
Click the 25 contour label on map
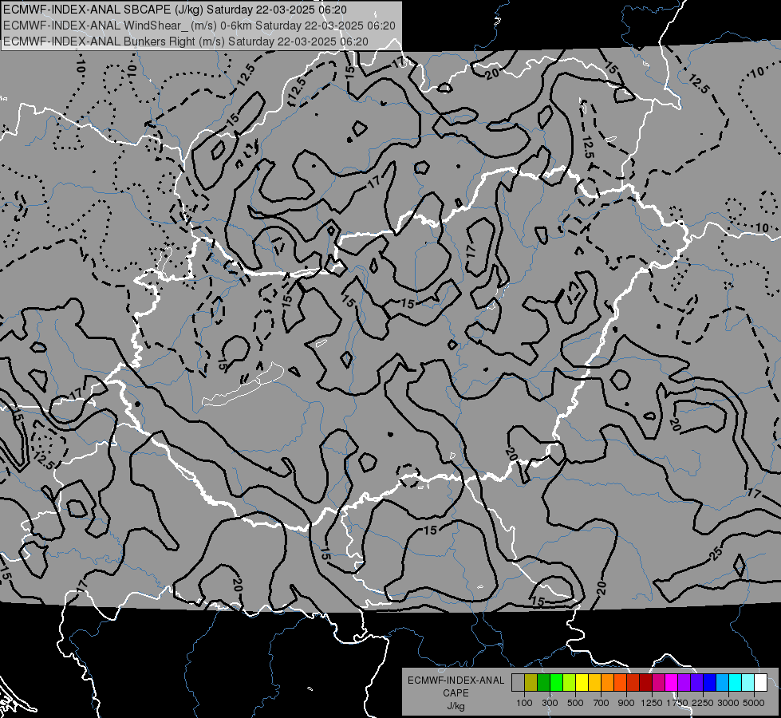pos(716,553)
